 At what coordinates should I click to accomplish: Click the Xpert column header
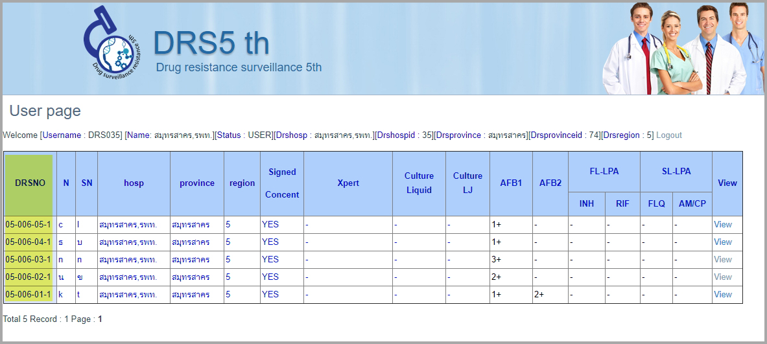pyautogui.click(x=348, y=183)
